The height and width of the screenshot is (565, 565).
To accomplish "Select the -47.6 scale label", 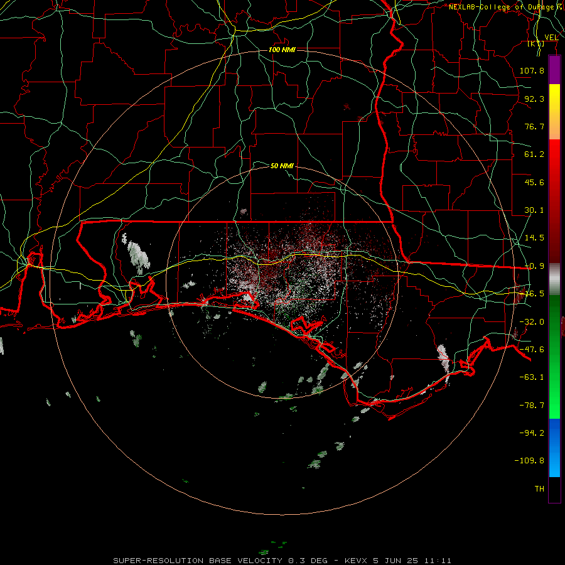I will point(532,350).
